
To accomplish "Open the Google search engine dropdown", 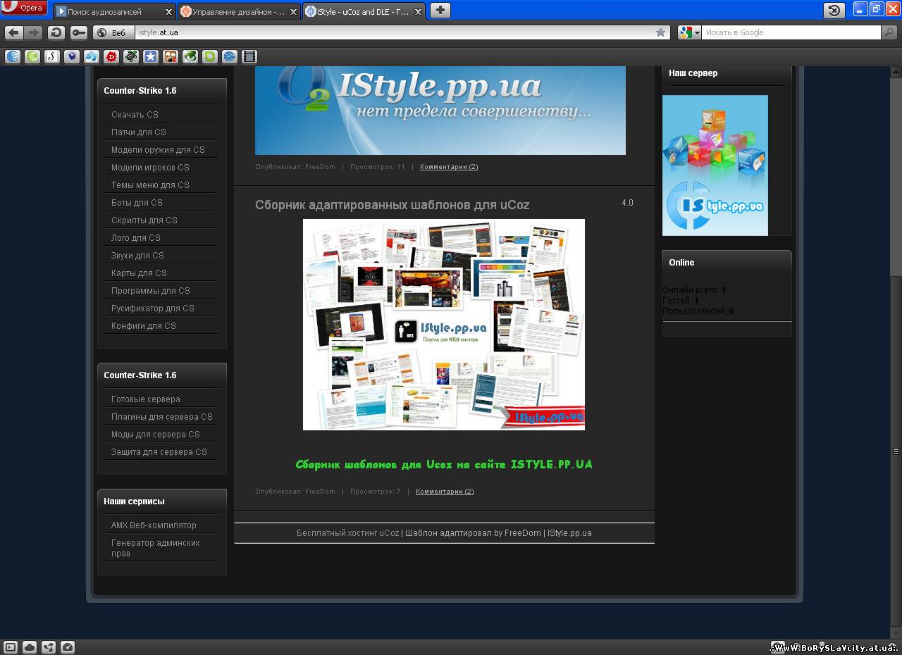I will coord(690,32).
